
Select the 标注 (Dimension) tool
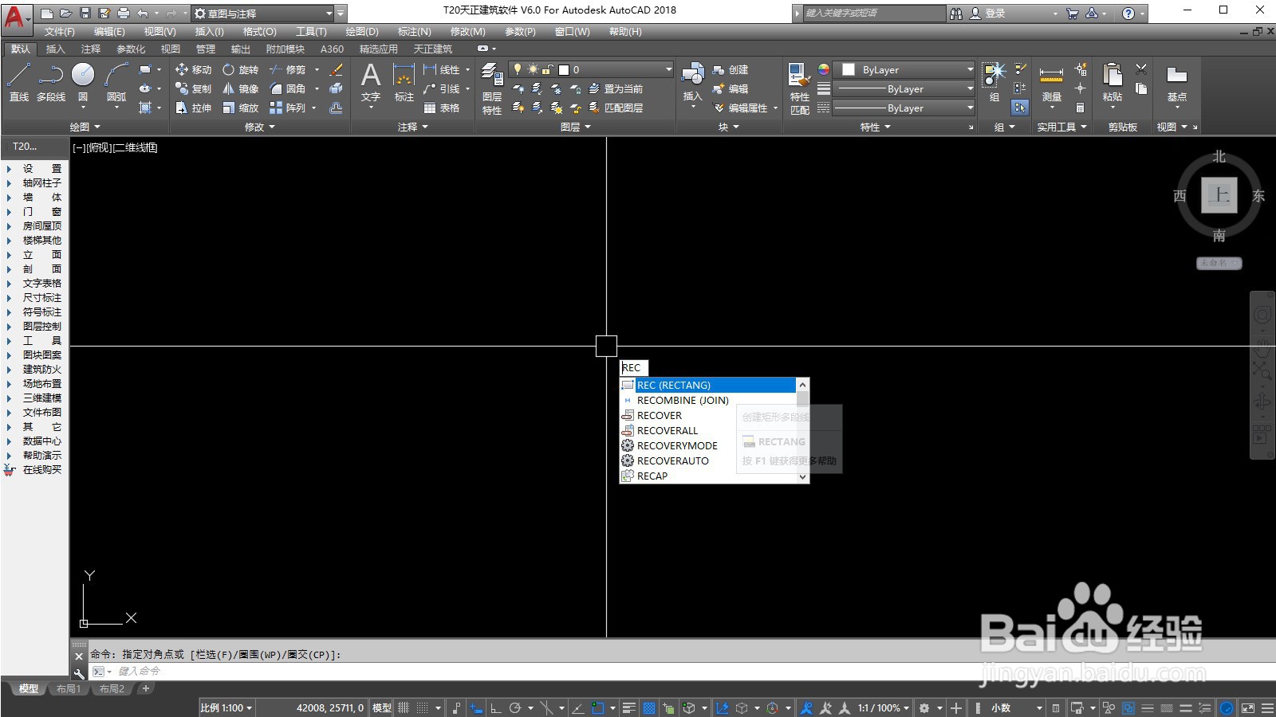click(x=404, y=83)
